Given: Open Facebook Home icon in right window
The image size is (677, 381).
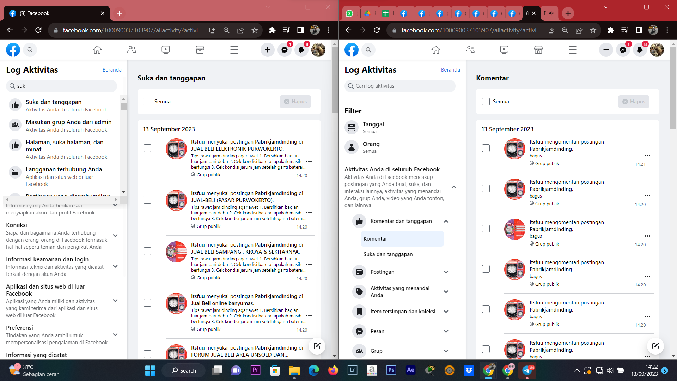Looking at the screenshot, I should tap(436, 50).
